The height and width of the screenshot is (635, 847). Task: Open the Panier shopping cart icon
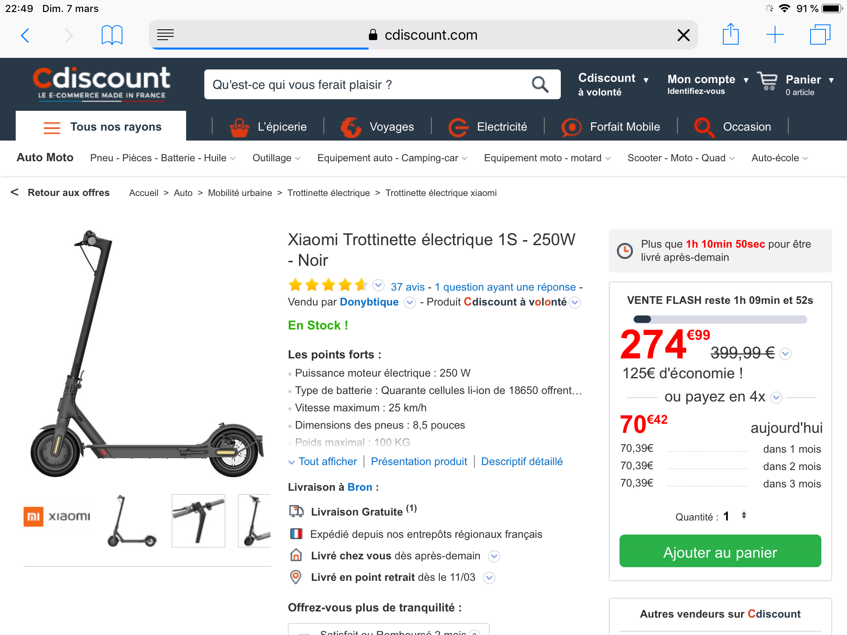(768, 81)
